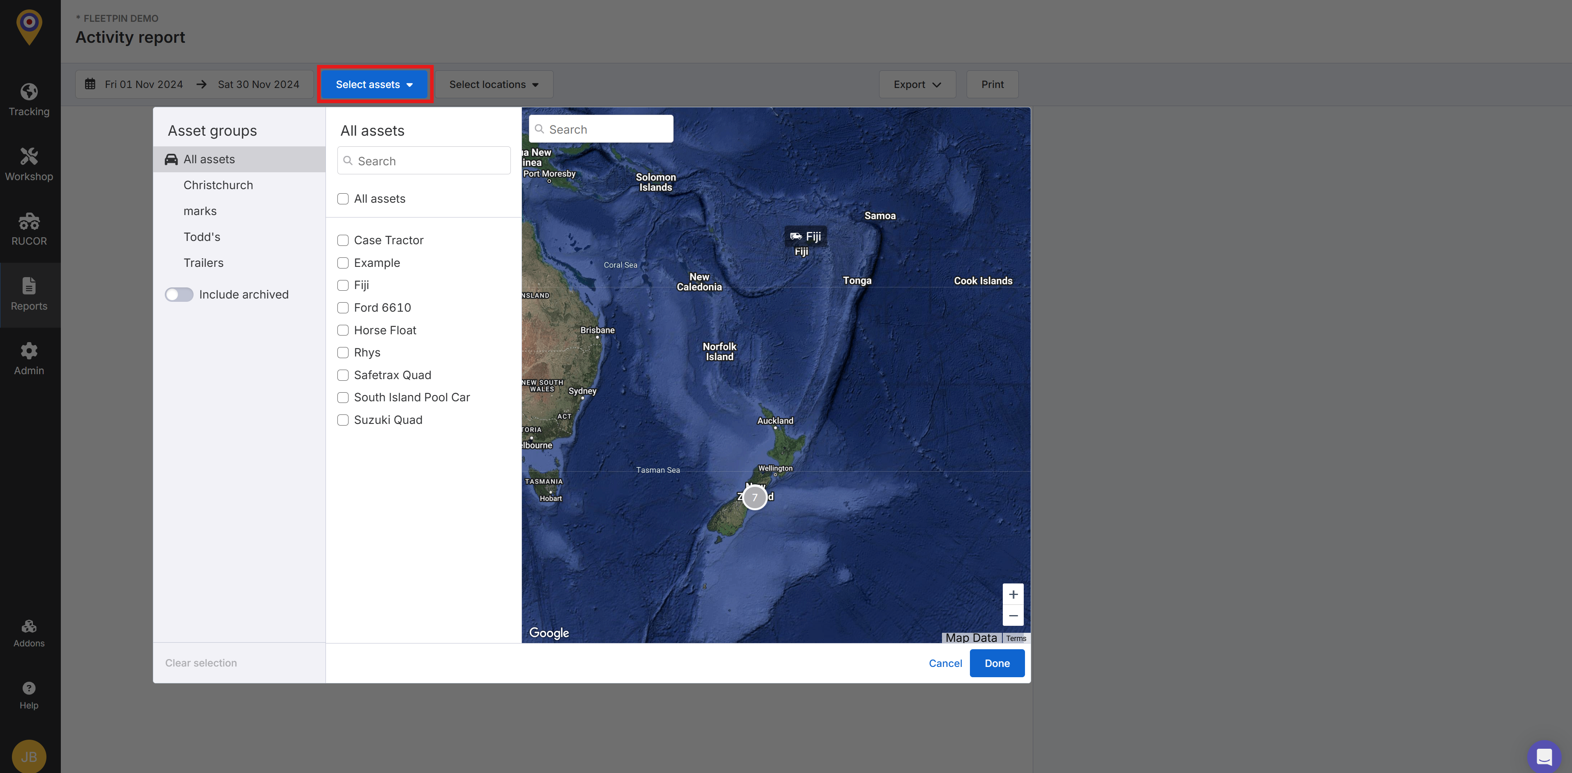Open the Tracking globe icon in the sidebar
The width and height of the screenshot is (1572, 773).
(x=29, y=92)
